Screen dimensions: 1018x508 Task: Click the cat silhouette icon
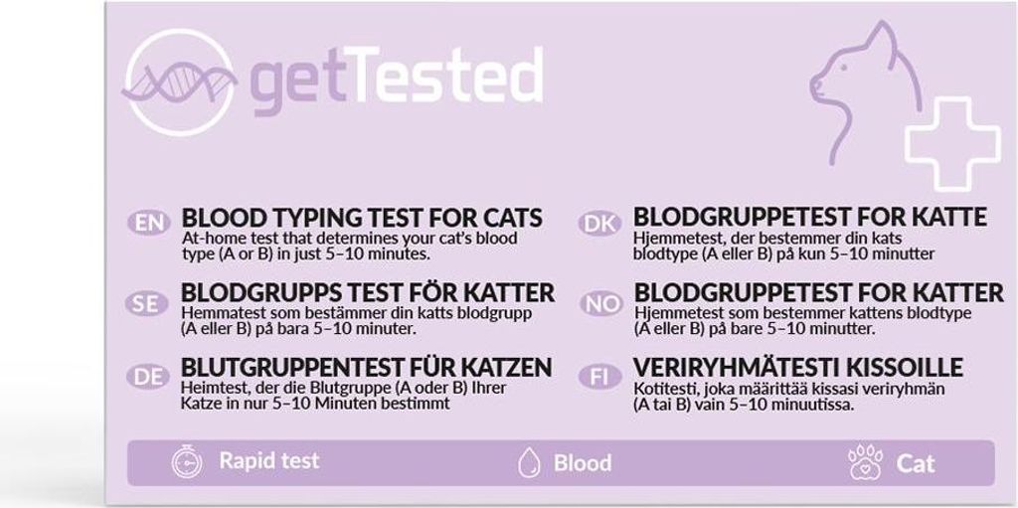[x=866, y=91]
